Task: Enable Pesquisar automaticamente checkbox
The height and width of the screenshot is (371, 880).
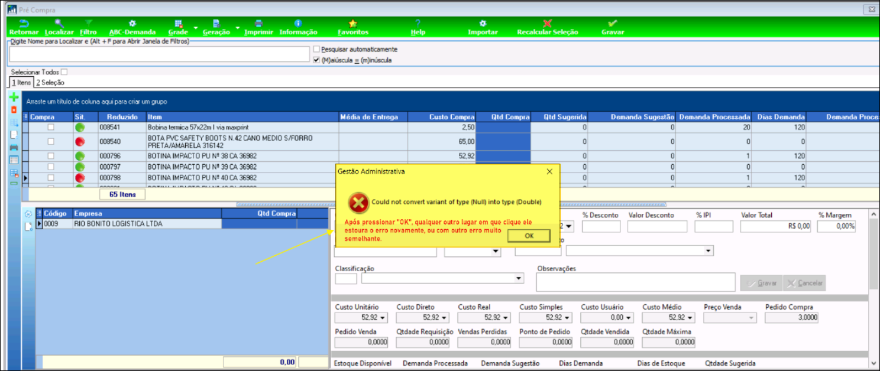Action: [x=317, y=50]
